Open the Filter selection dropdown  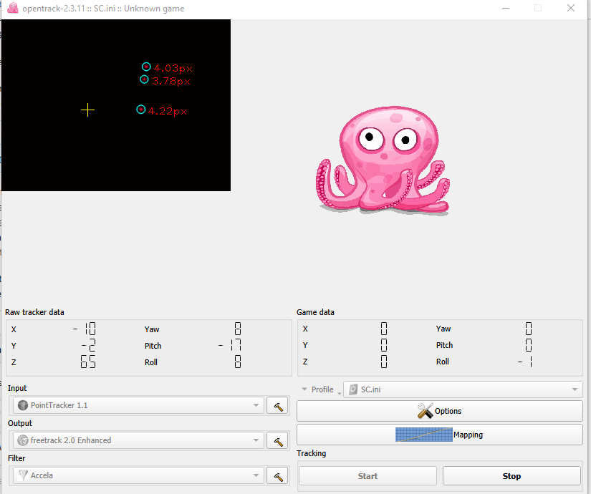(256, 475)
